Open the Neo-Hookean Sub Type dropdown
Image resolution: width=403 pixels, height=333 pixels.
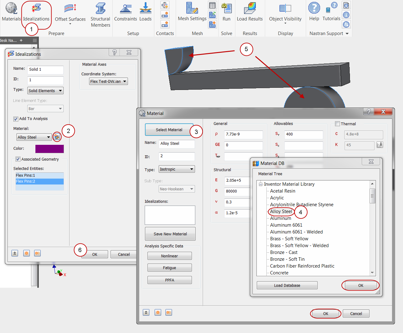pos(177,189)
